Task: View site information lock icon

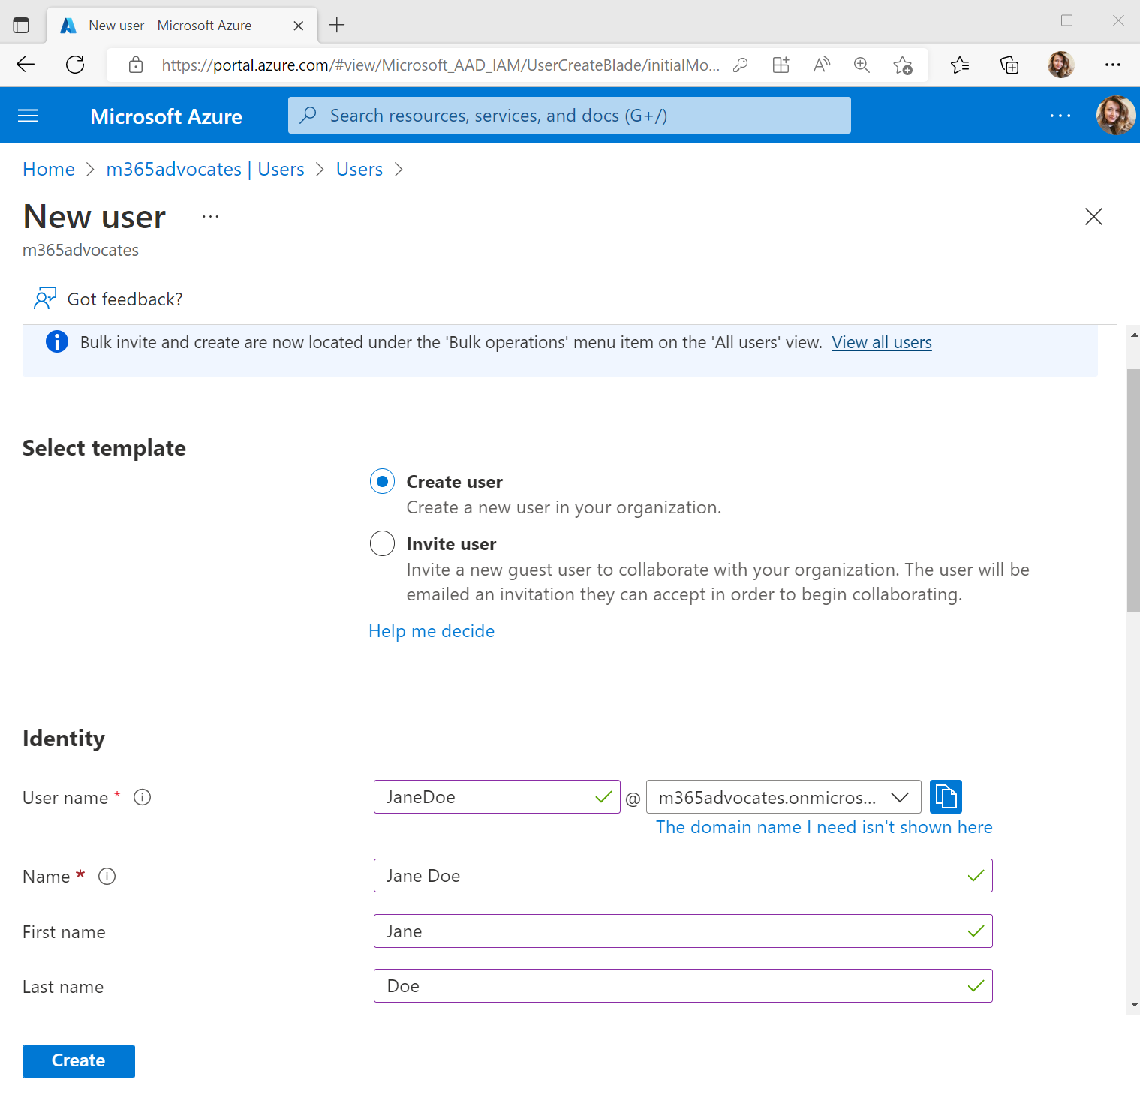Action: click(136, 65)
